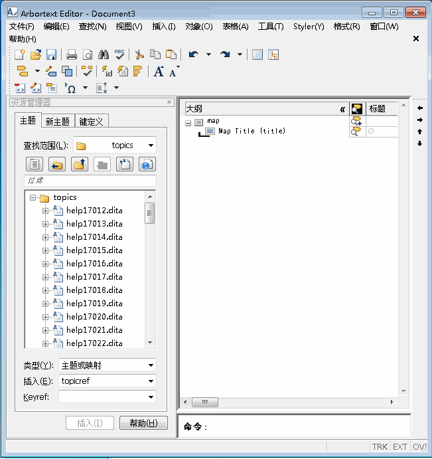The image size is (432, 459).
Task: Click the 插入(I) button
Action: point(90,423)
